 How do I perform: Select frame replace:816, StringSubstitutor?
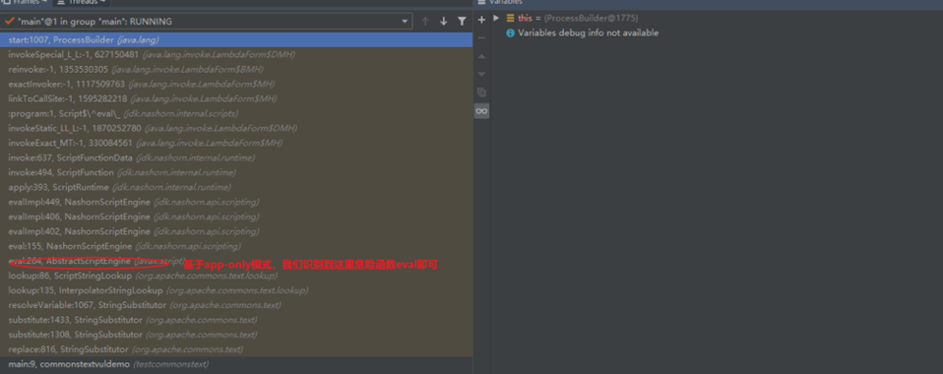tap(236, 349)
